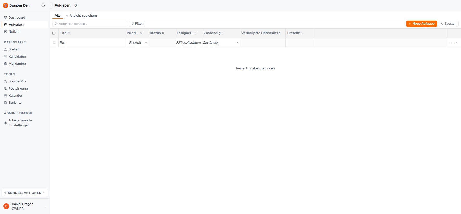Image resolution: width=461 pixels, height=214 pixels.
Task: Sort by Erstellt column arrows
Action: pyautogui.click(x=302, y=33)
